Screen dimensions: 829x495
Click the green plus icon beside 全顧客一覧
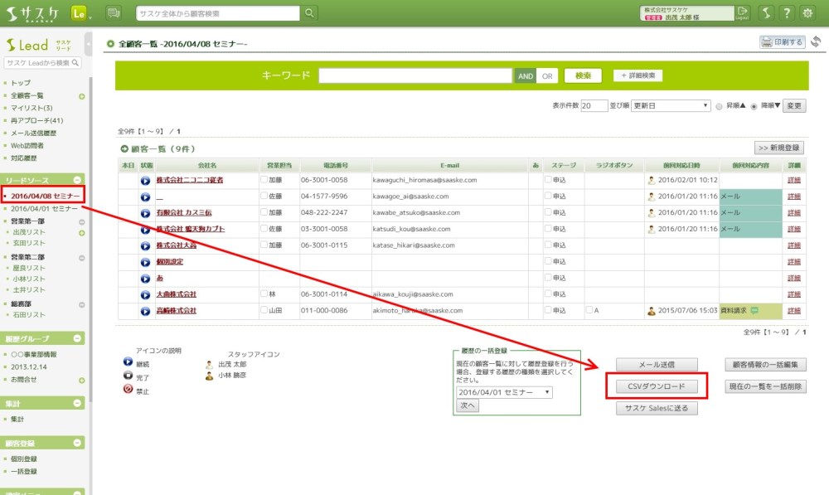[x=81, y=96]
